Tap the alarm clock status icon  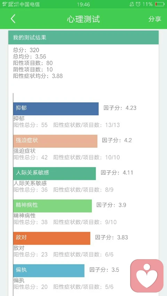[x=138, y=4]
